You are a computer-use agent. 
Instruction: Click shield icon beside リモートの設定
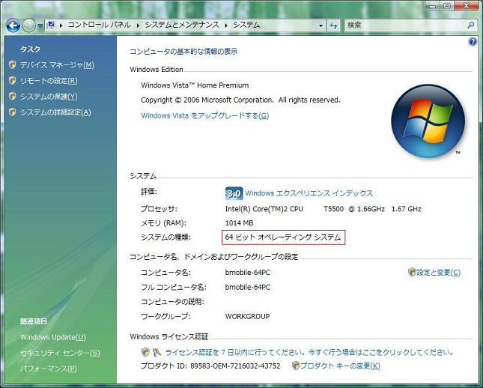tap(12, 80)
